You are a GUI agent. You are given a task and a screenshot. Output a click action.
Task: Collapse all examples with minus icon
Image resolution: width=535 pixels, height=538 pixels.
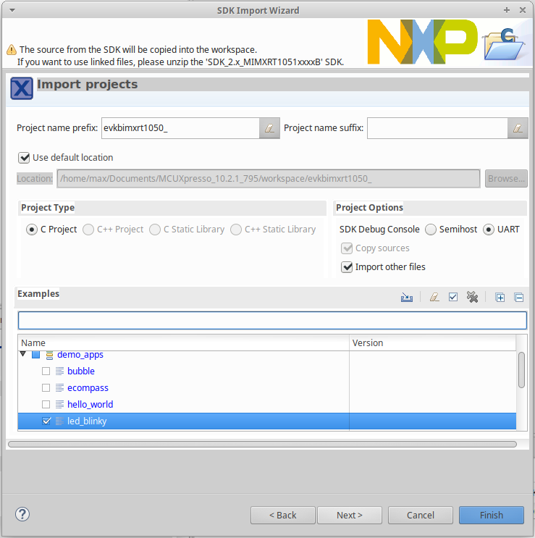tap(519, 297)
